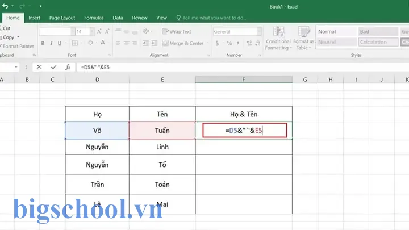Toggle Wrap Text

click(177, 32)
